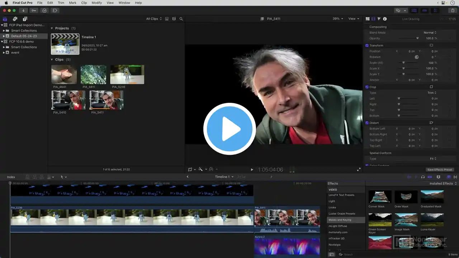Toggle the Distort checkbox off
The image size is (459, 258).
coord(367,123)
